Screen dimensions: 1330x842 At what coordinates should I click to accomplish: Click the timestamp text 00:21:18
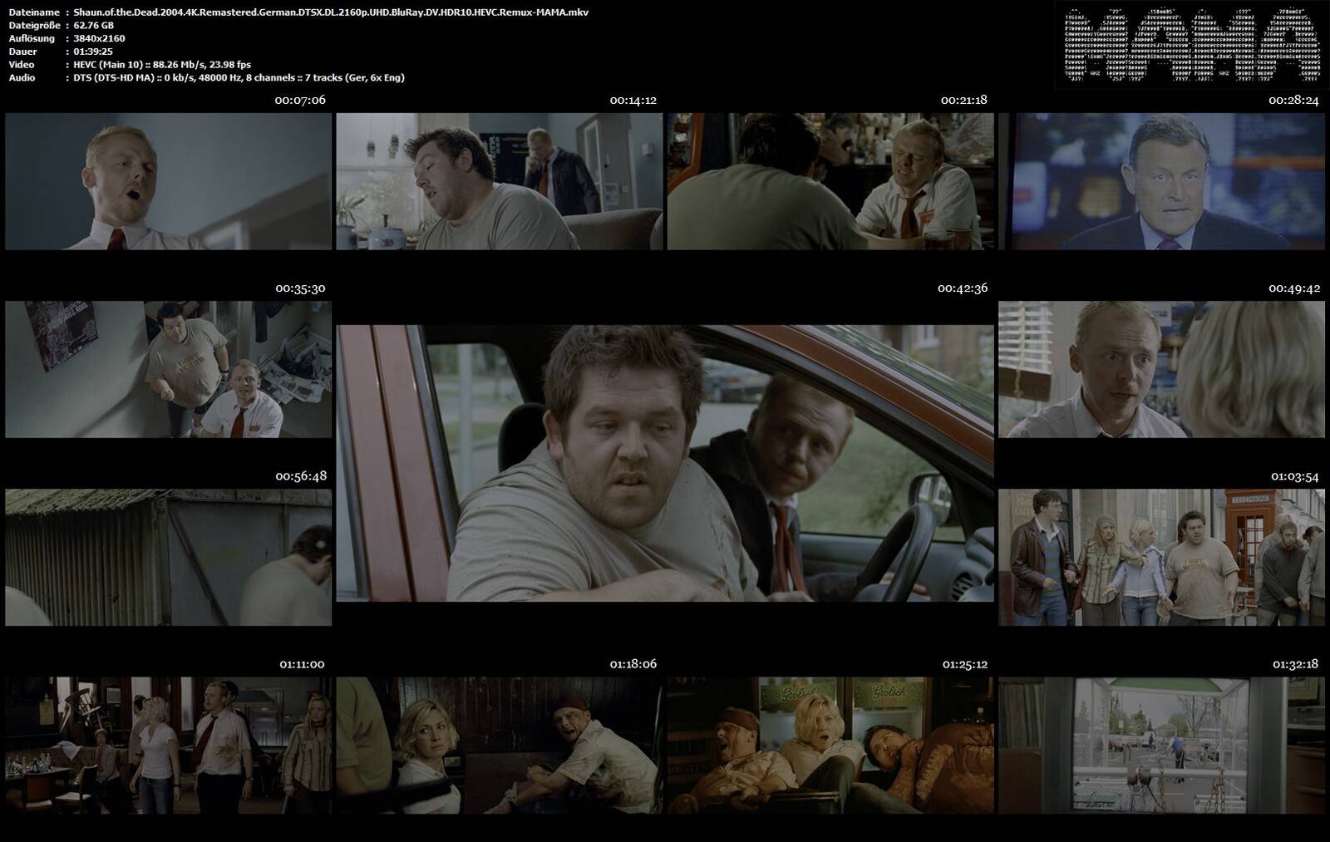[x=964, y=101]
